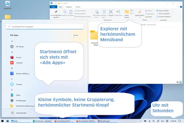Switch Explorer to large icons view
This screenshot has width=184, height=123.
pyautogui.click(x=181, y=82)
